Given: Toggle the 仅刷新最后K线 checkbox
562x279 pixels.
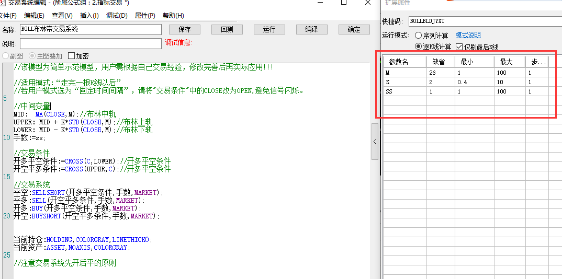Looking at the screenshot, I should click(459, 47).
